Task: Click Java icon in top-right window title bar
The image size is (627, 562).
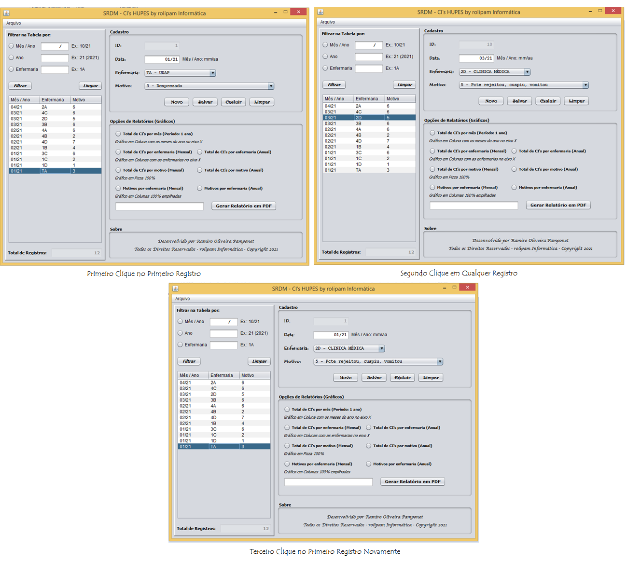Action: point(320,12)
